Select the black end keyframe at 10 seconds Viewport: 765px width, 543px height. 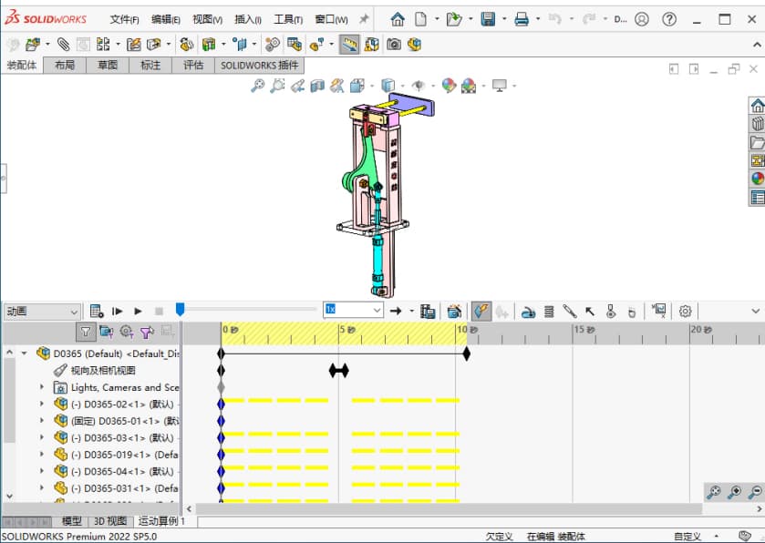tap(466, 353)
